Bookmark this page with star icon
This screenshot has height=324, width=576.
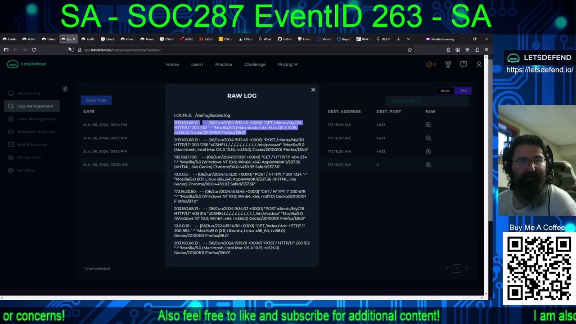point(409,50)
